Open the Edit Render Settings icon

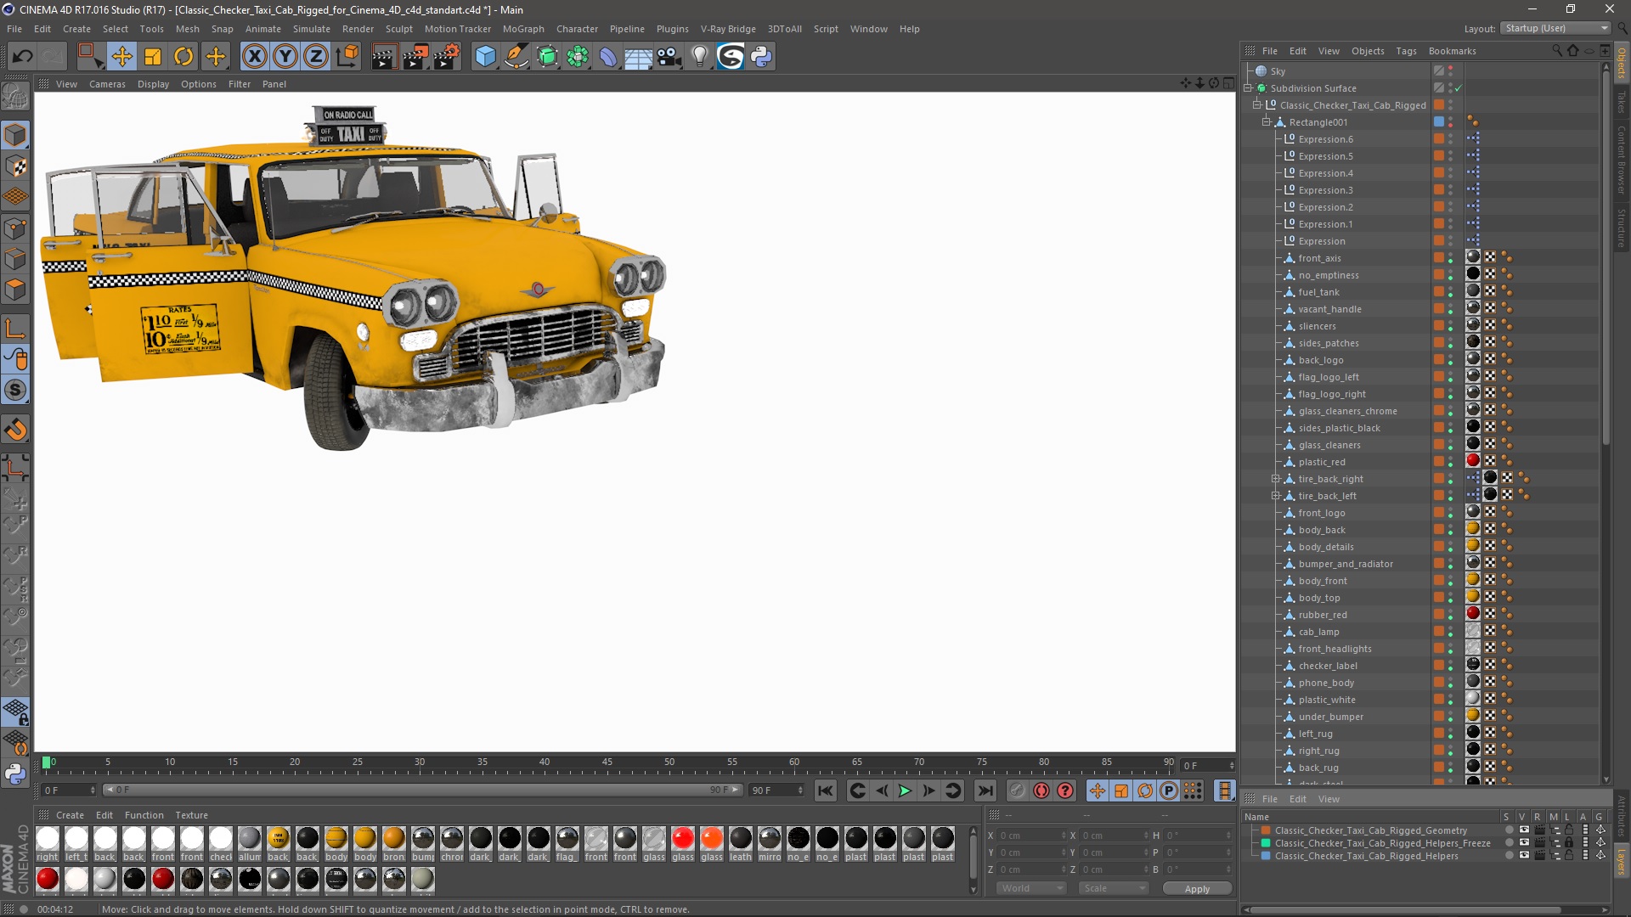click(446, 57)
